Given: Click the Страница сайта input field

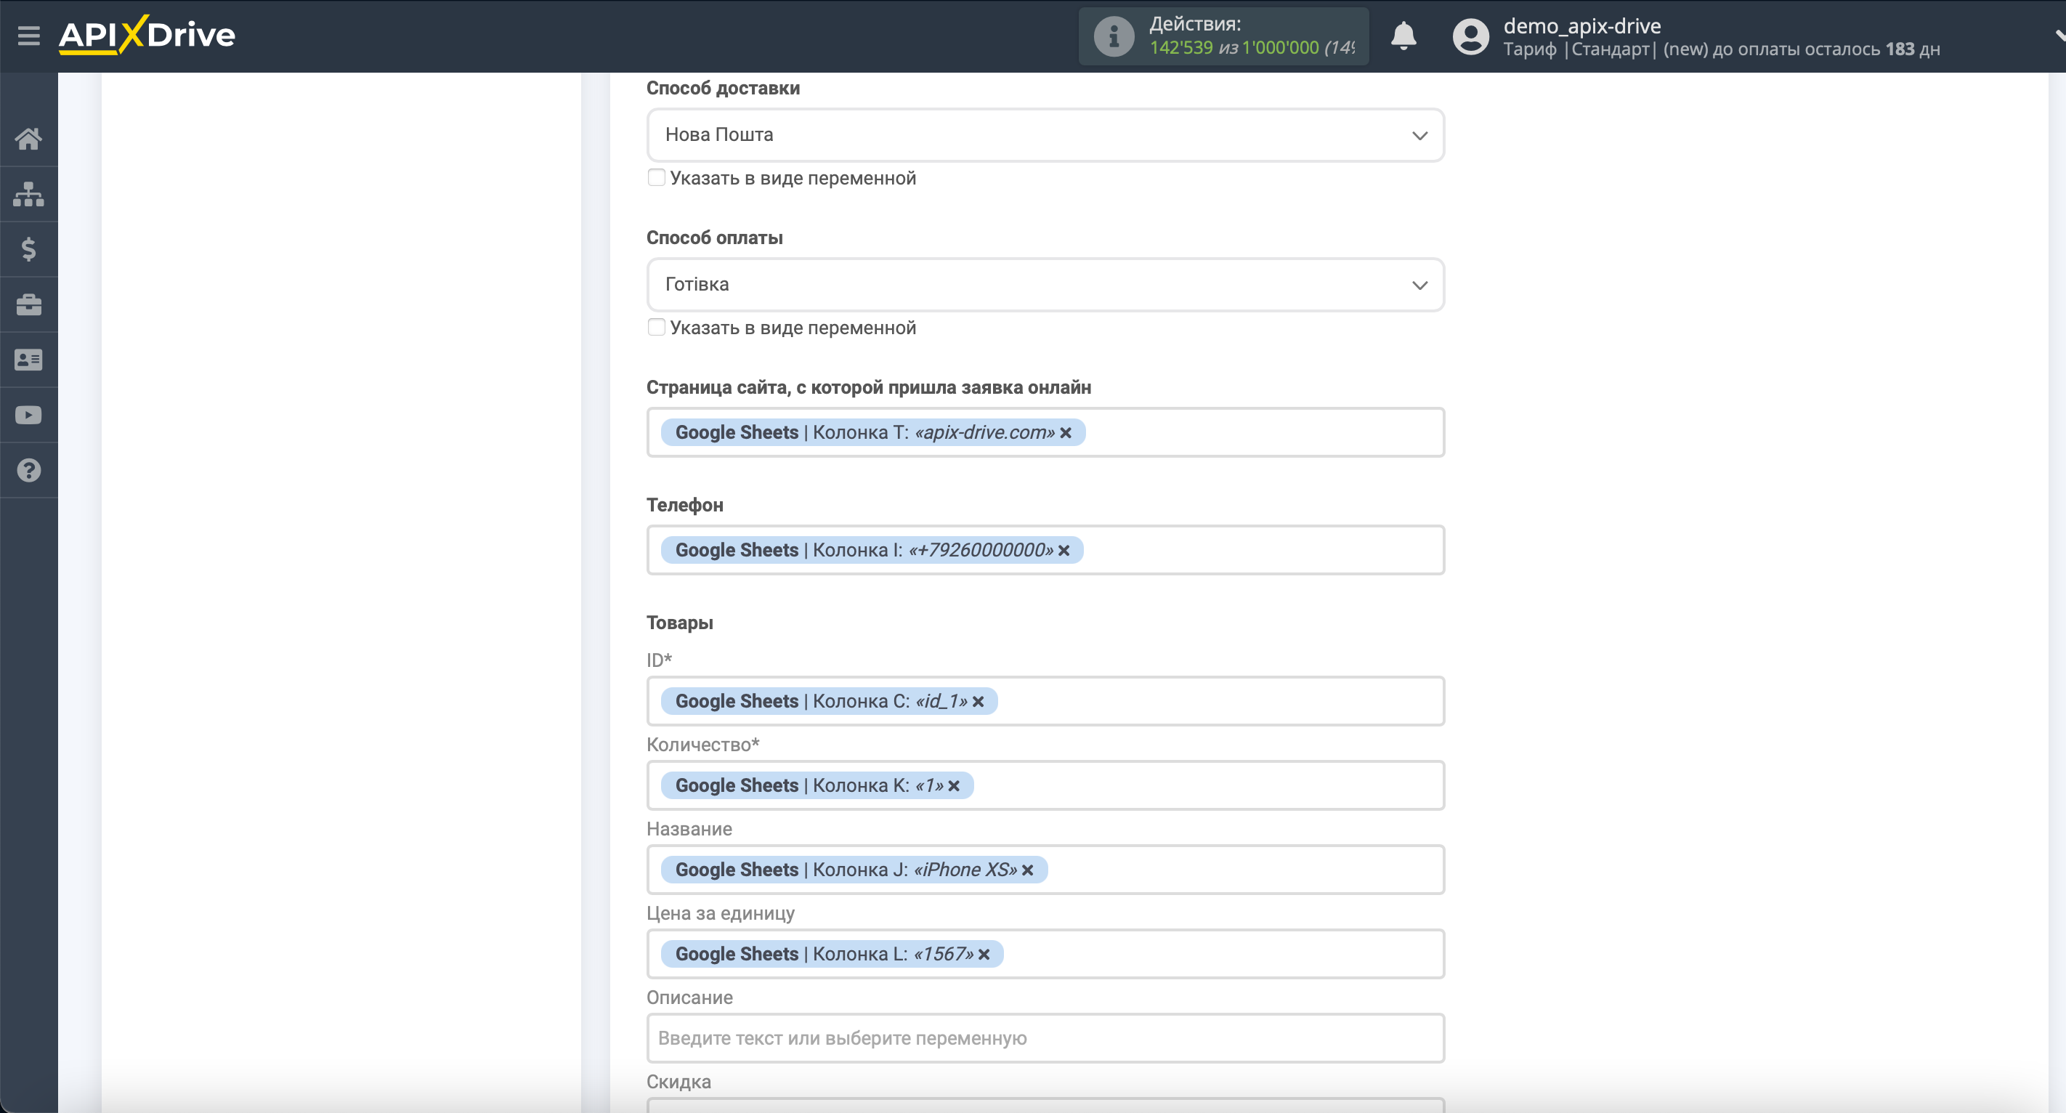Looking at the screenshot, I should (x=1046, y=433).
